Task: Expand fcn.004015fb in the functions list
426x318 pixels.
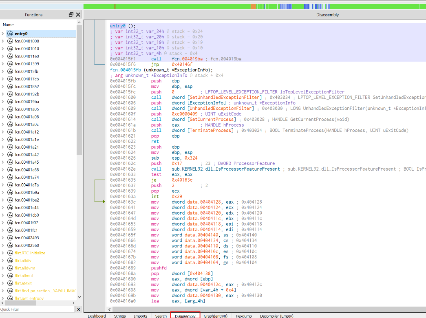Action: (3, 71)
